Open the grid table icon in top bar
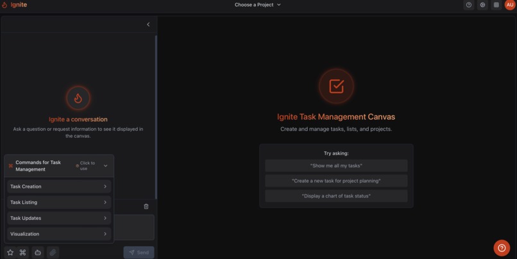Screen dimensions: 517x259 click(x=496, y=4)
